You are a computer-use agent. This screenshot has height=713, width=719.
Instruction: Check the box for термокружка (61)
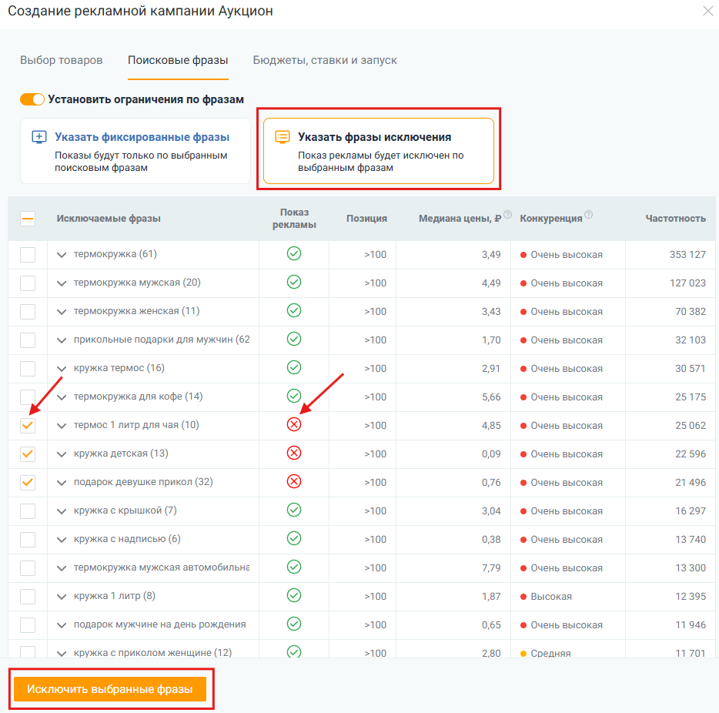pyautogui.click(x=28, y=255)
